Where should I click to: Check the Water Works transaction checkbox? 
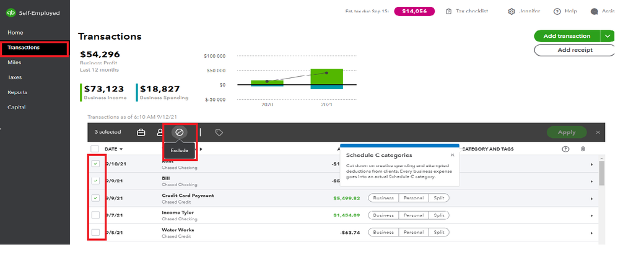coord(95,232)
